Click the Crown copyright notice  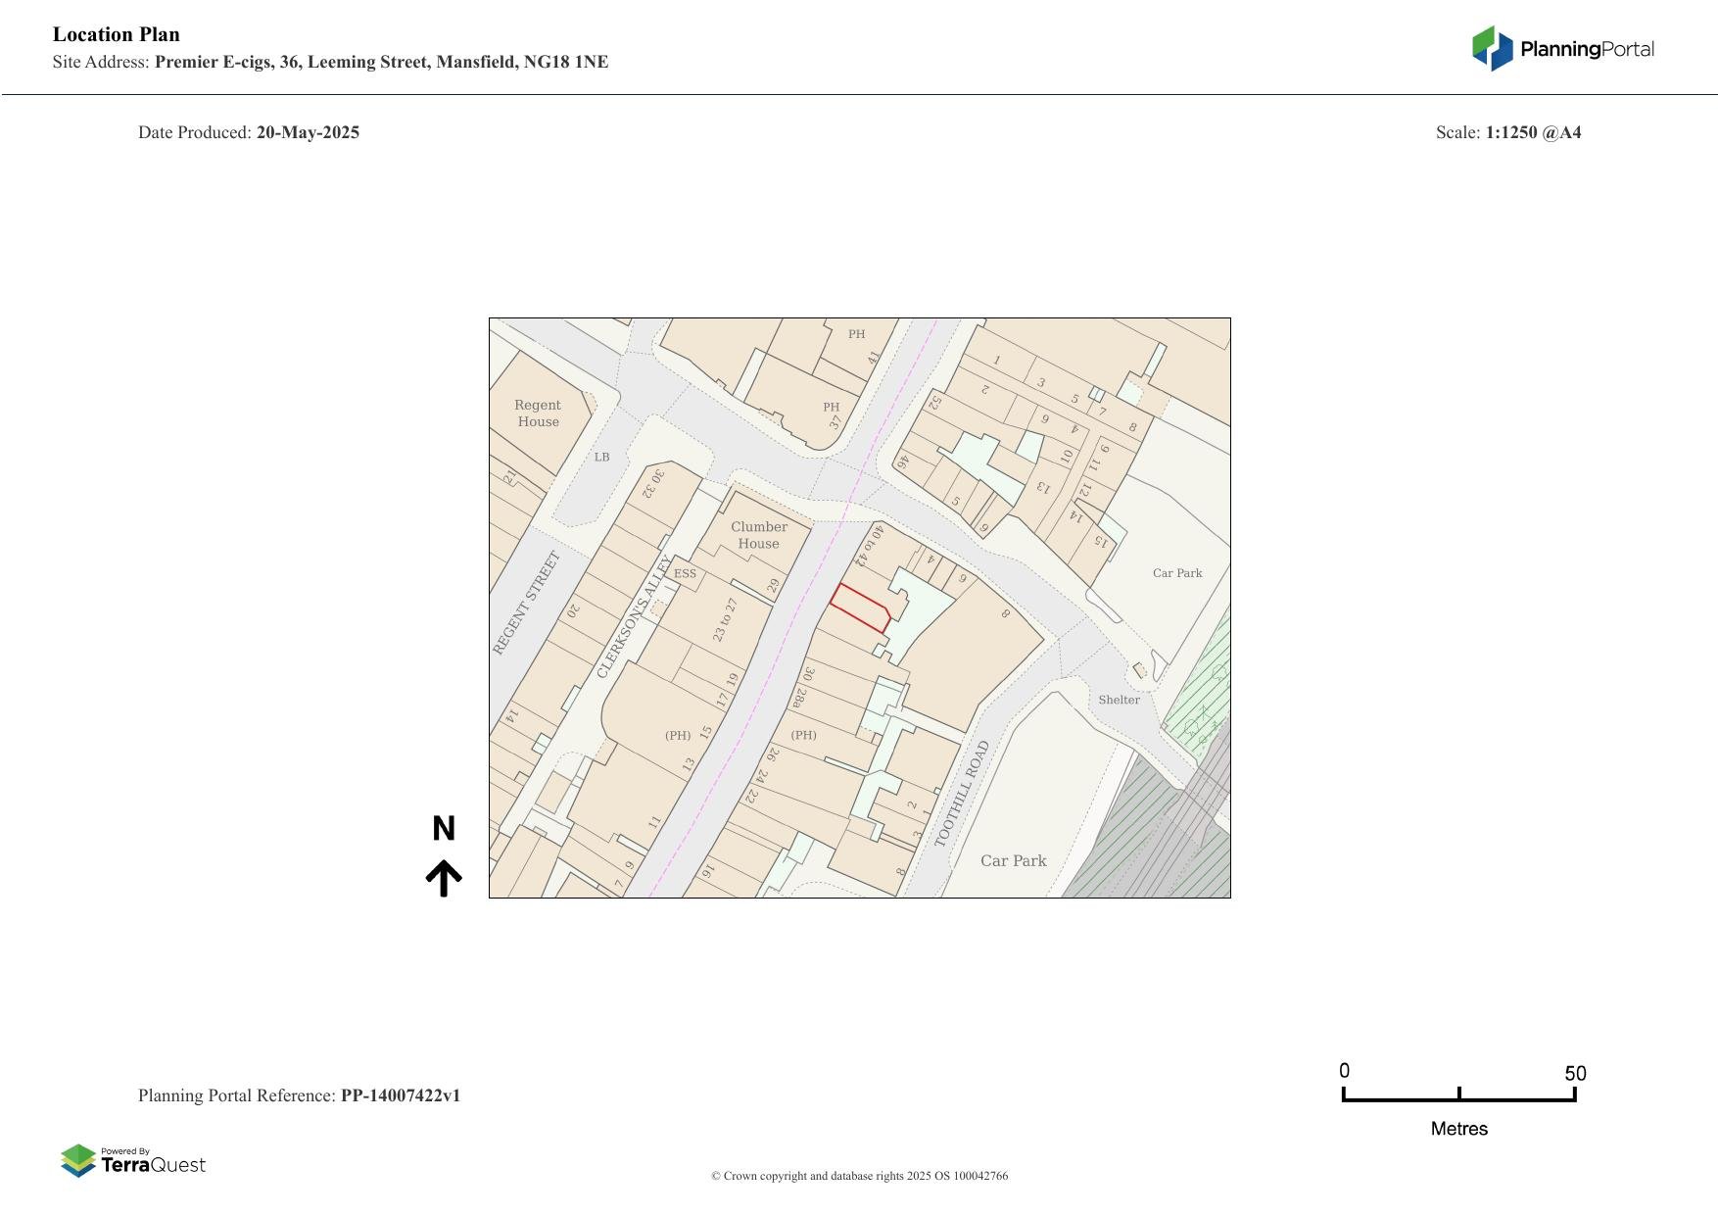click(859, 1176)
